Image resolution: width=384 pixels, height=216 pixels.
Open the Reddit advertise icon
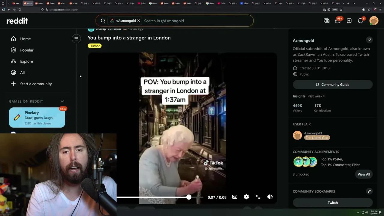(326, 21)
